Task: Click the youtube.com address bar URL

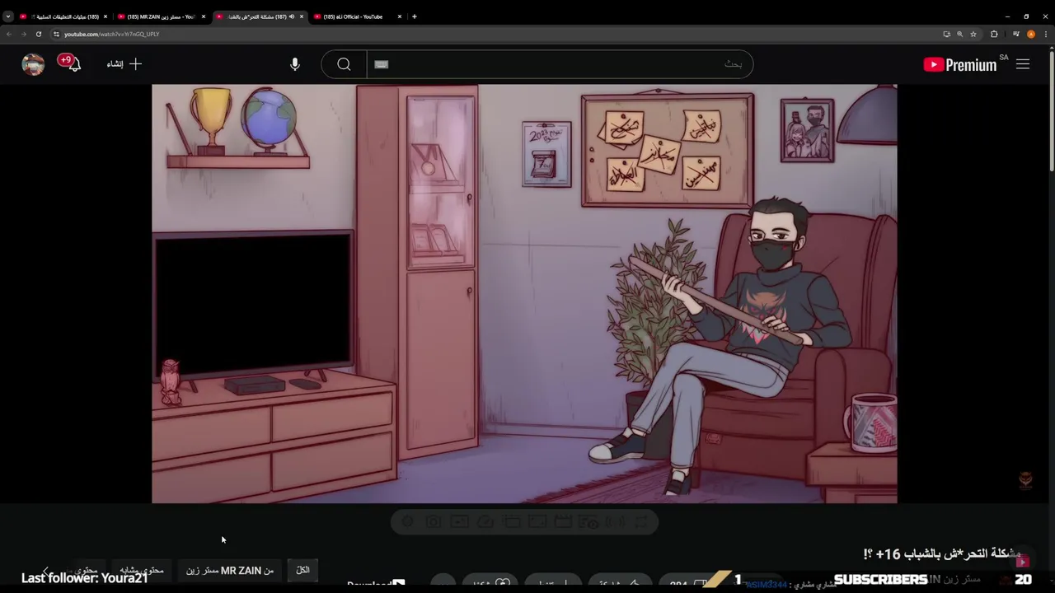Action: (112, 34)
